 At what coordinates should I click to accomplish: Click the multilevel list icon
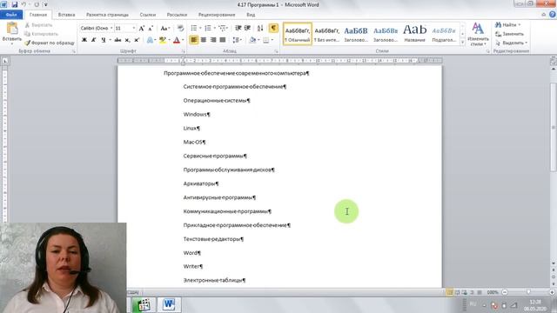pos(223,28)
